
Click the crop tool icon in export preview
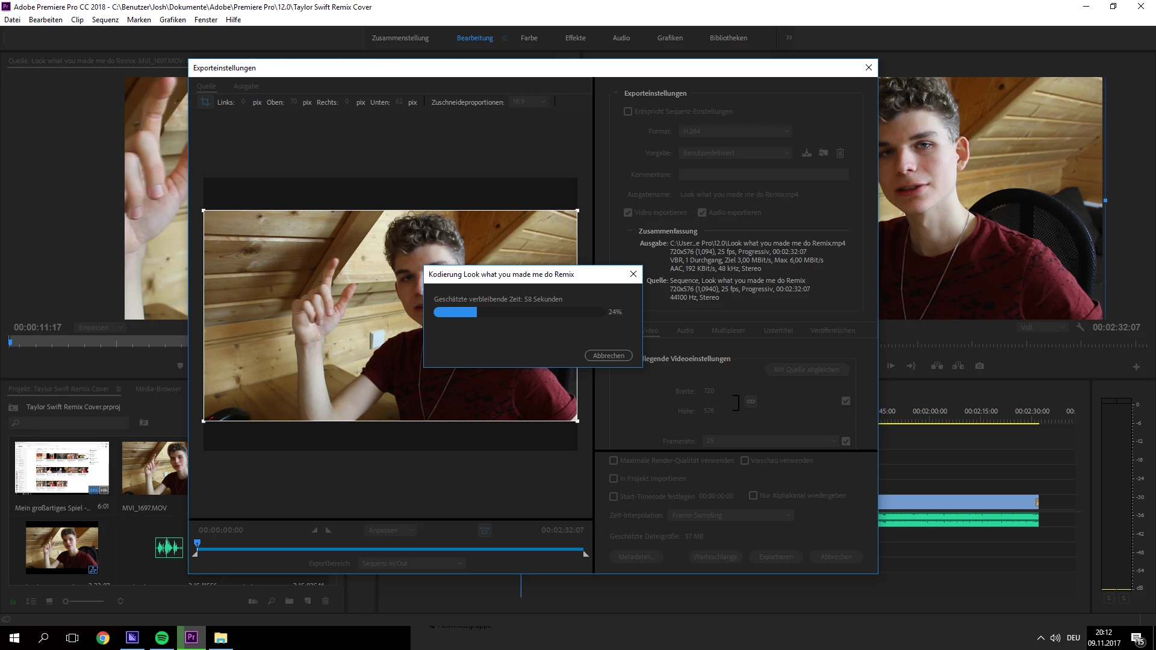205,102
